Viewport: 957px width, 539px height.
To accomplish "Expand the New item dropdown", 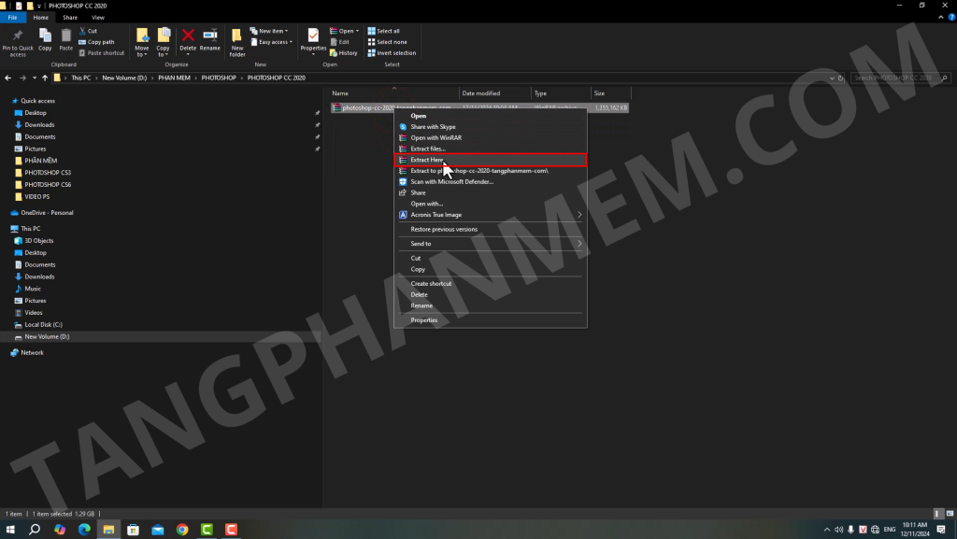I will click(x=270, y=31).
